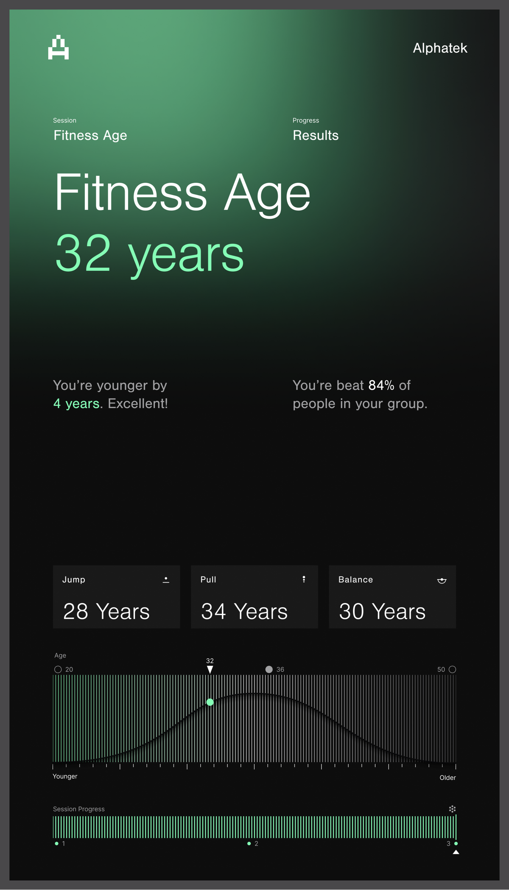The height and width of the screenshot is (890, 509).
Task: Click session step 1 dot
Action: click(x=56, y=844)
